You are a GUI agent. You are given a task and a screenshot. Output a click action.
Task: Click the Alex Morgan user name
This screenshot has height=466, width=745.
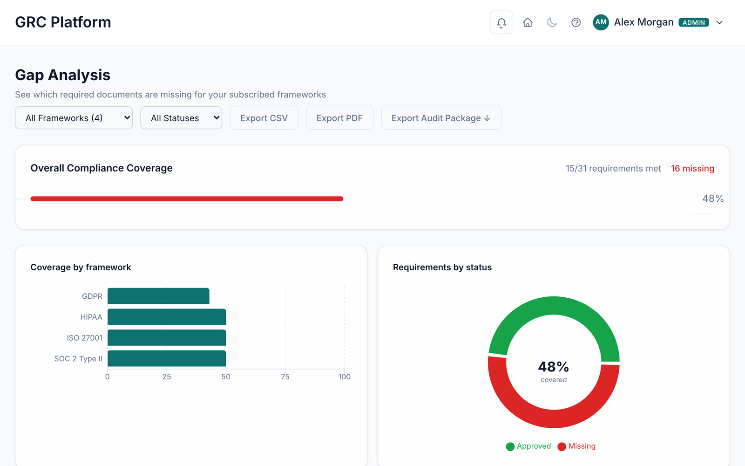coord(643,22)
